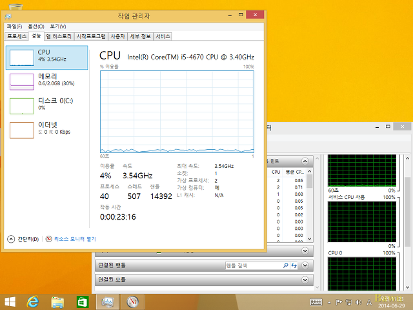Sort by the CPU column header in Resource Monitor
413x310 pixels.
point(276,172)
